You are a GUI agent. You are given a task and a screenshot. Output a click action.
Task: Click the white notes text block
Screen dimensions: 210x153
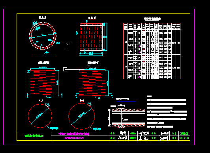click(x=167, y=111)
